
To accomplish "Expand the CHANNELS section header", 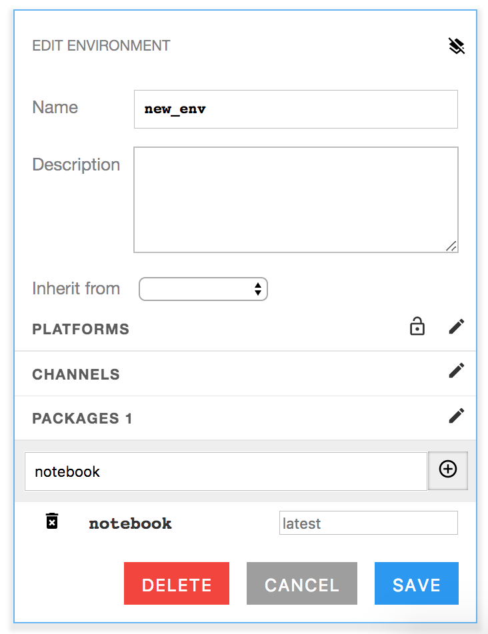I will 76,374.
